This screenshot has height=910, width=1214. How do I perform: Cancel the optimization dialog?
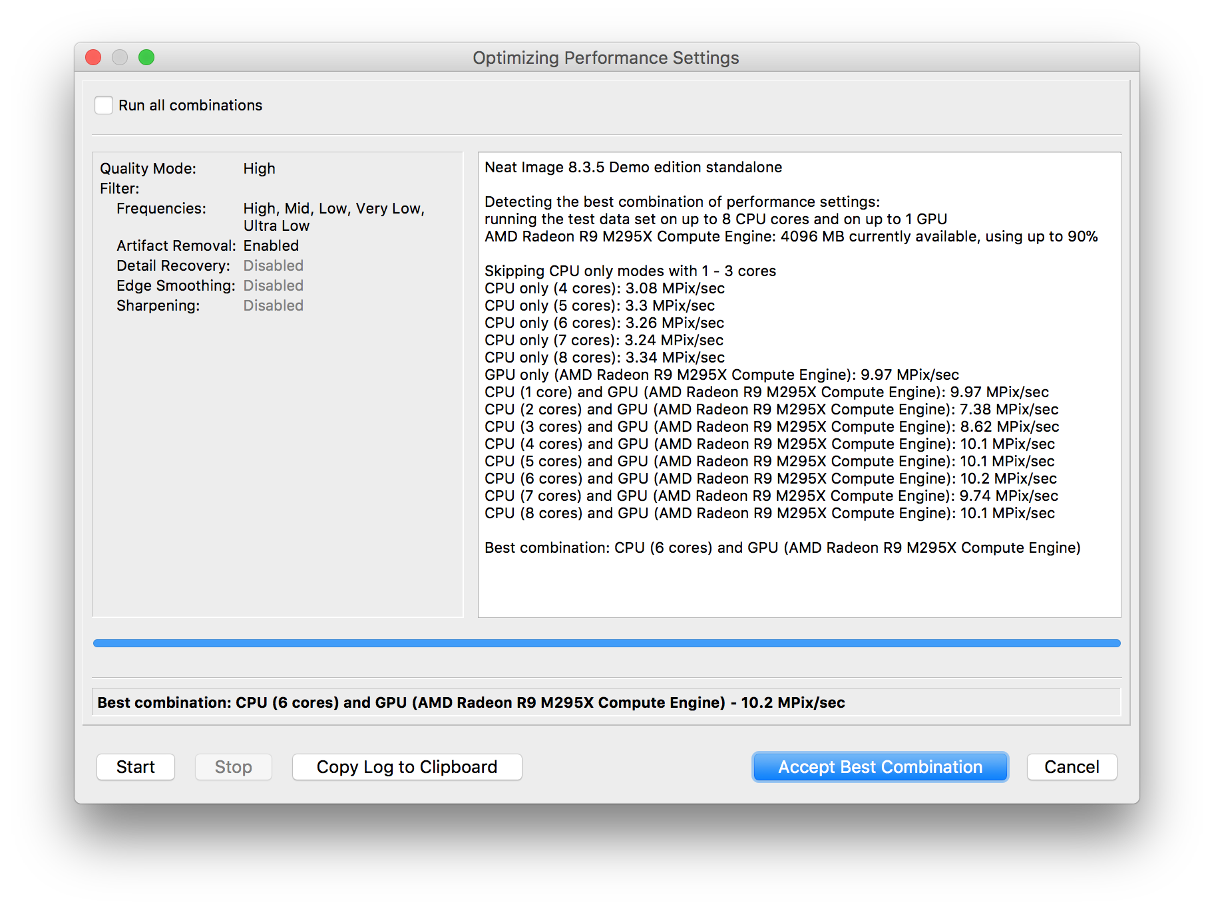pos(1072,767)
